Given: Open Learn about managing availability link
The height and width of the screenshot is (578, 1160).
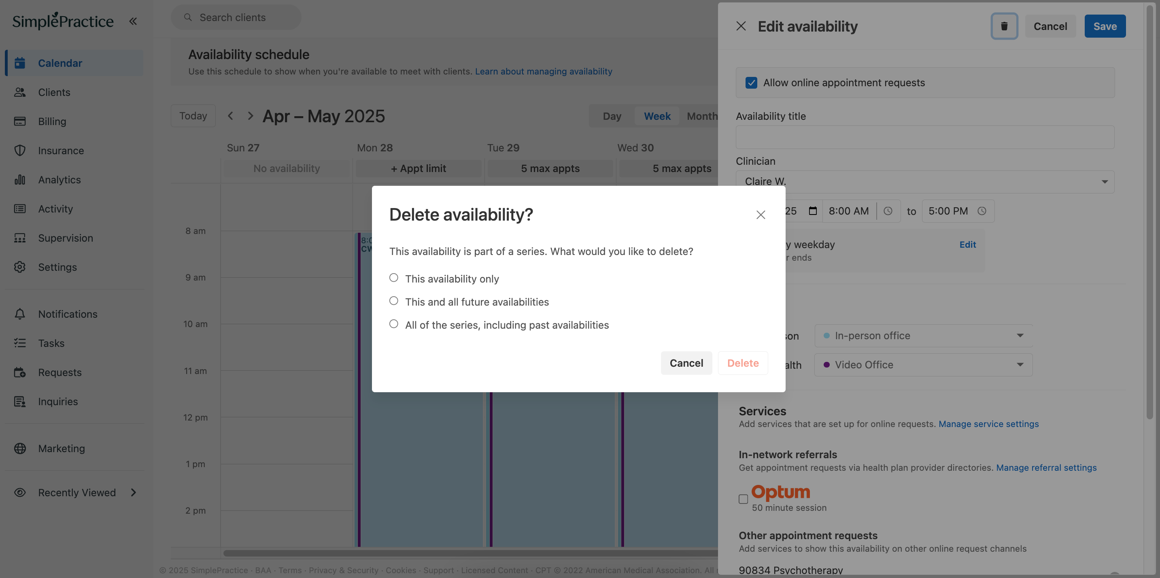Looking at the screenshot, I should [544, 71].
